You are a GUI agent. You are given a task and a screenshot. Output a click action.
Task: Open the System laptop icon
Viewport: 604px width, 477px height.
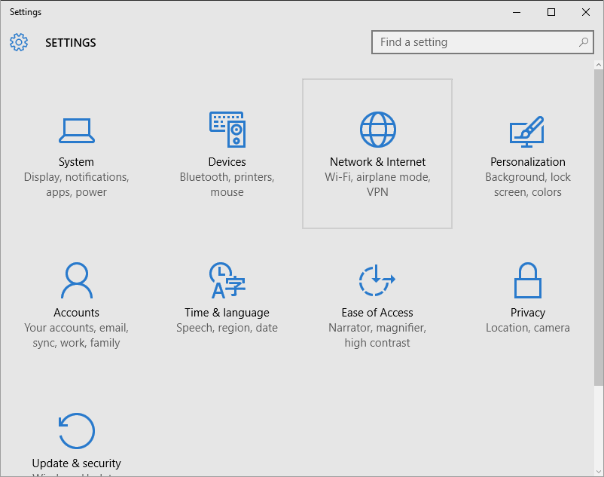click(x=77, y=130)
